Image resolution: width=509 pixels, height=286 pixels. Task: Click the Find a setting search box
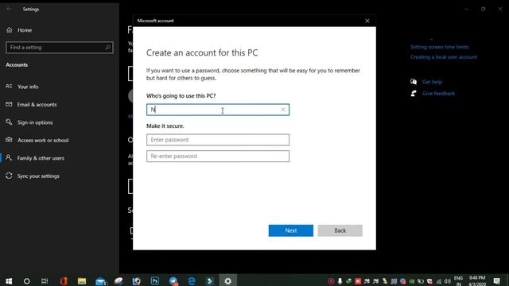coord(60,48)
